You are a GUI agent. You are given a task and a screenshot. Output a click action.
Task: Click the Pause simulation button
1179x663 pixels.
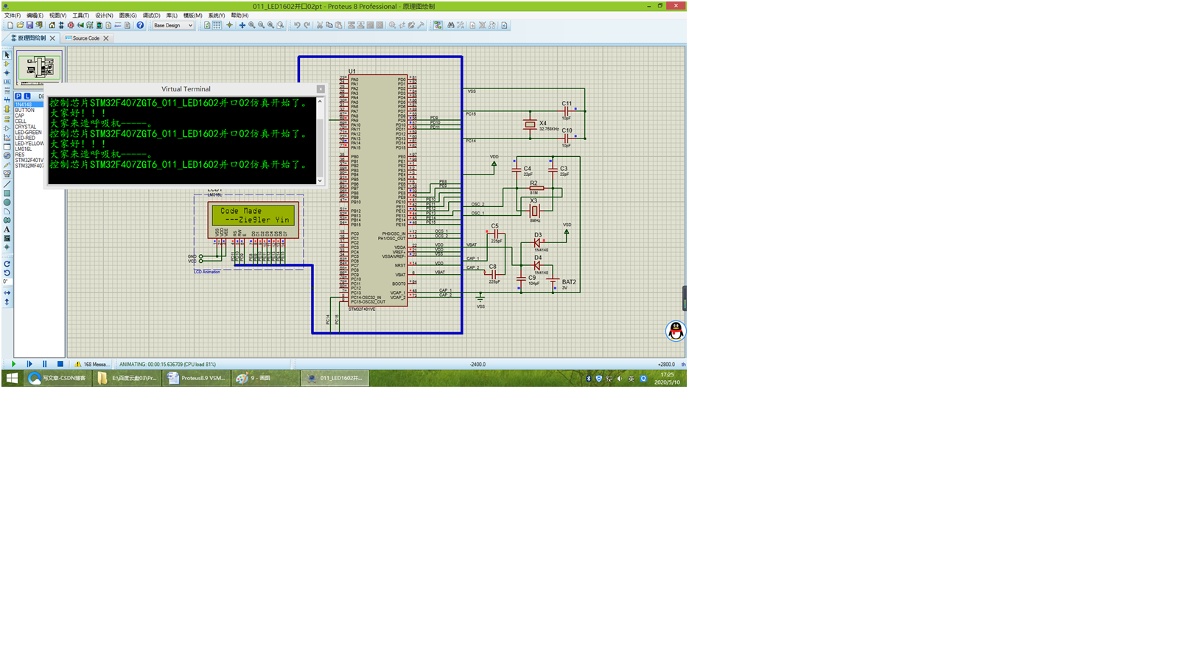tap(45, 364)
